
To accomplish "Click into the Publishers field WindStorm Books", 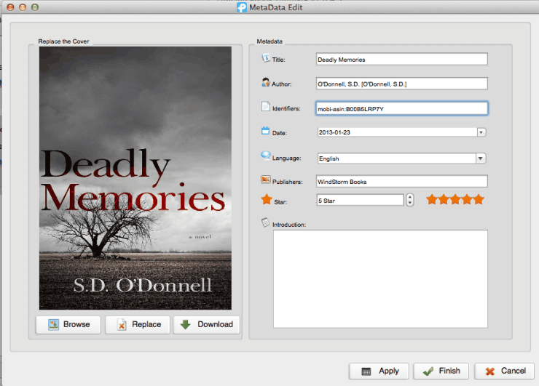I will pos(401,181).
